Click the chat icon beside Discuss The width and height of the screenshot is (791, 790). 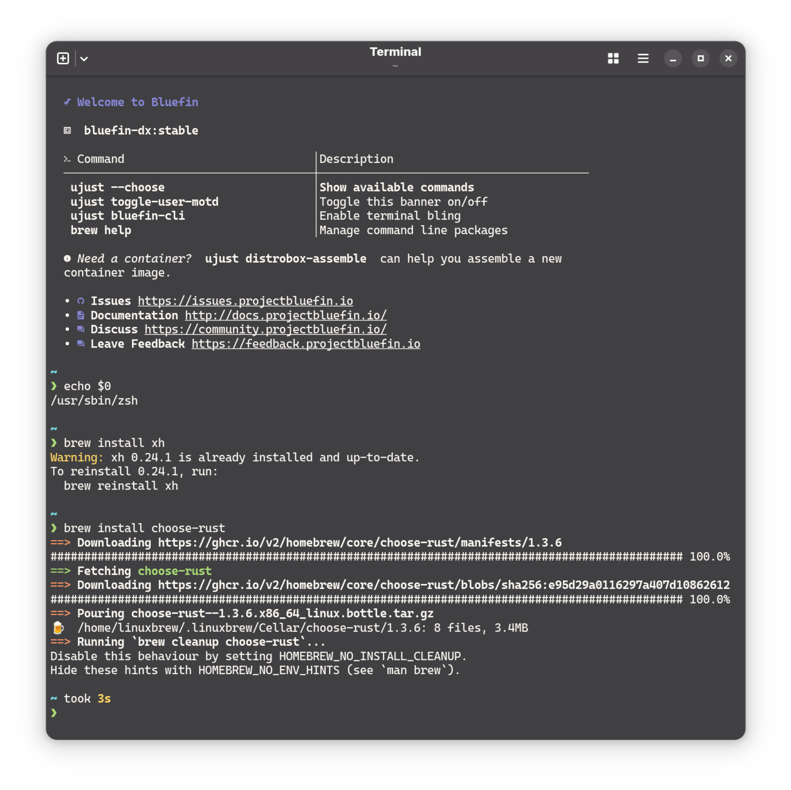coord(81,329)
